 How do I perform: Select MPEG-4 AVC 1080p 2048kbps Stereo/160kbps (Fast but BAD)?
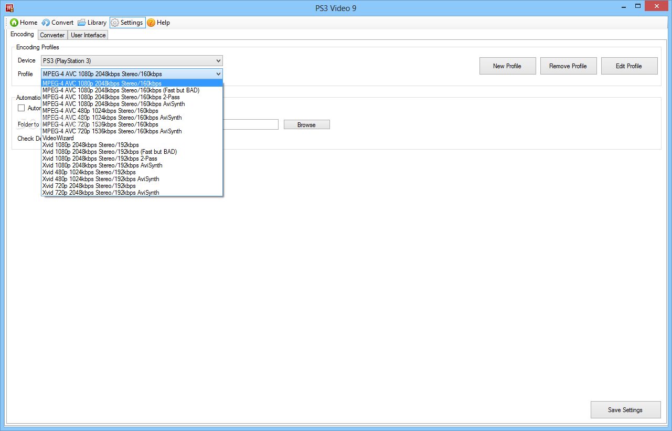click(132, 90)
